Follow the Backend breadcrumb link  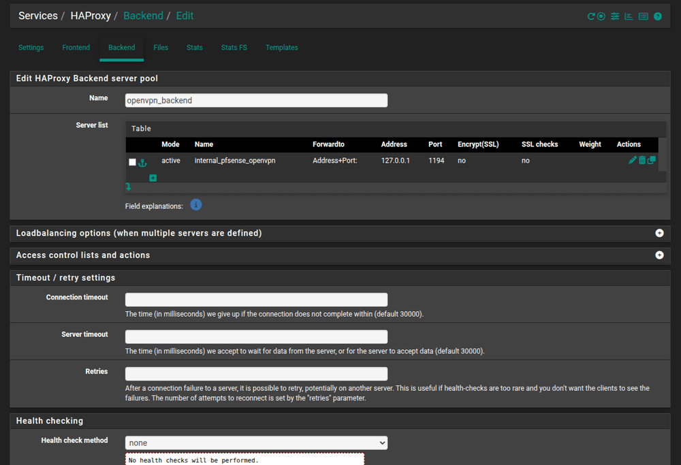[x=143, y=16]
